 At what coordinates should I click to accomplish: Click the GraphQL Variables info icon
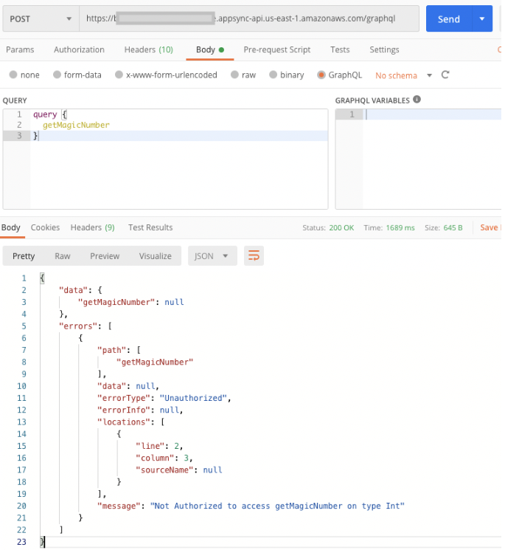tap(417, 100)
